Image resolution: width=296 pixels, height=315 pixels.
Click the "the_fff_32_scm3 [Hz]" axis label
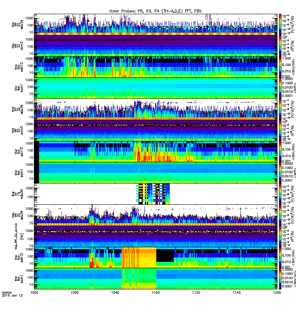[19, 236]
